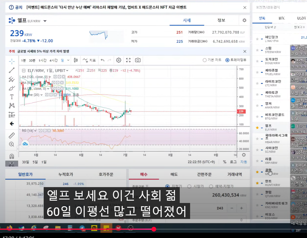Select the crosshair cursor tool
This screenshot has height=238, width=307.
click(x=12, y=61)
